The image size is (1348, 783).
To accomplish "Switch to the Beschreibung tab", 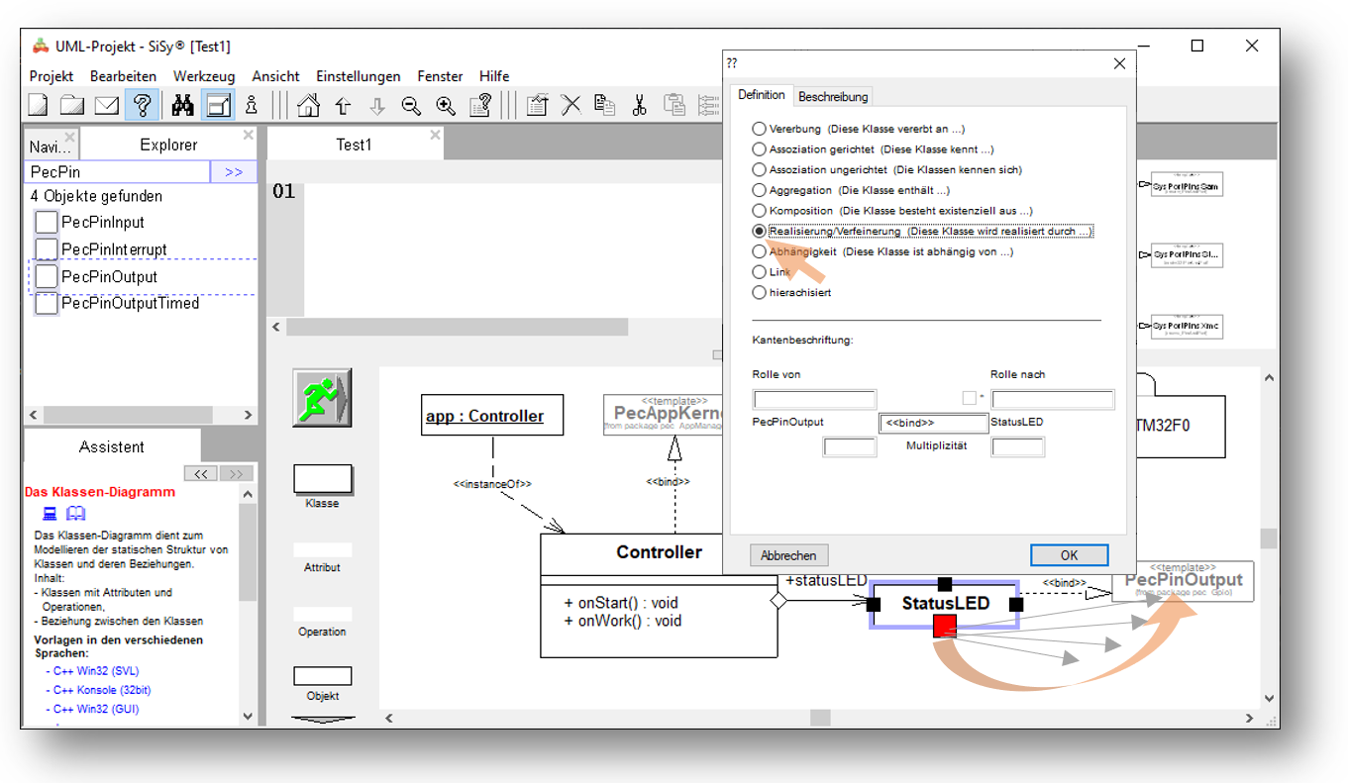I will coord(833,96).
